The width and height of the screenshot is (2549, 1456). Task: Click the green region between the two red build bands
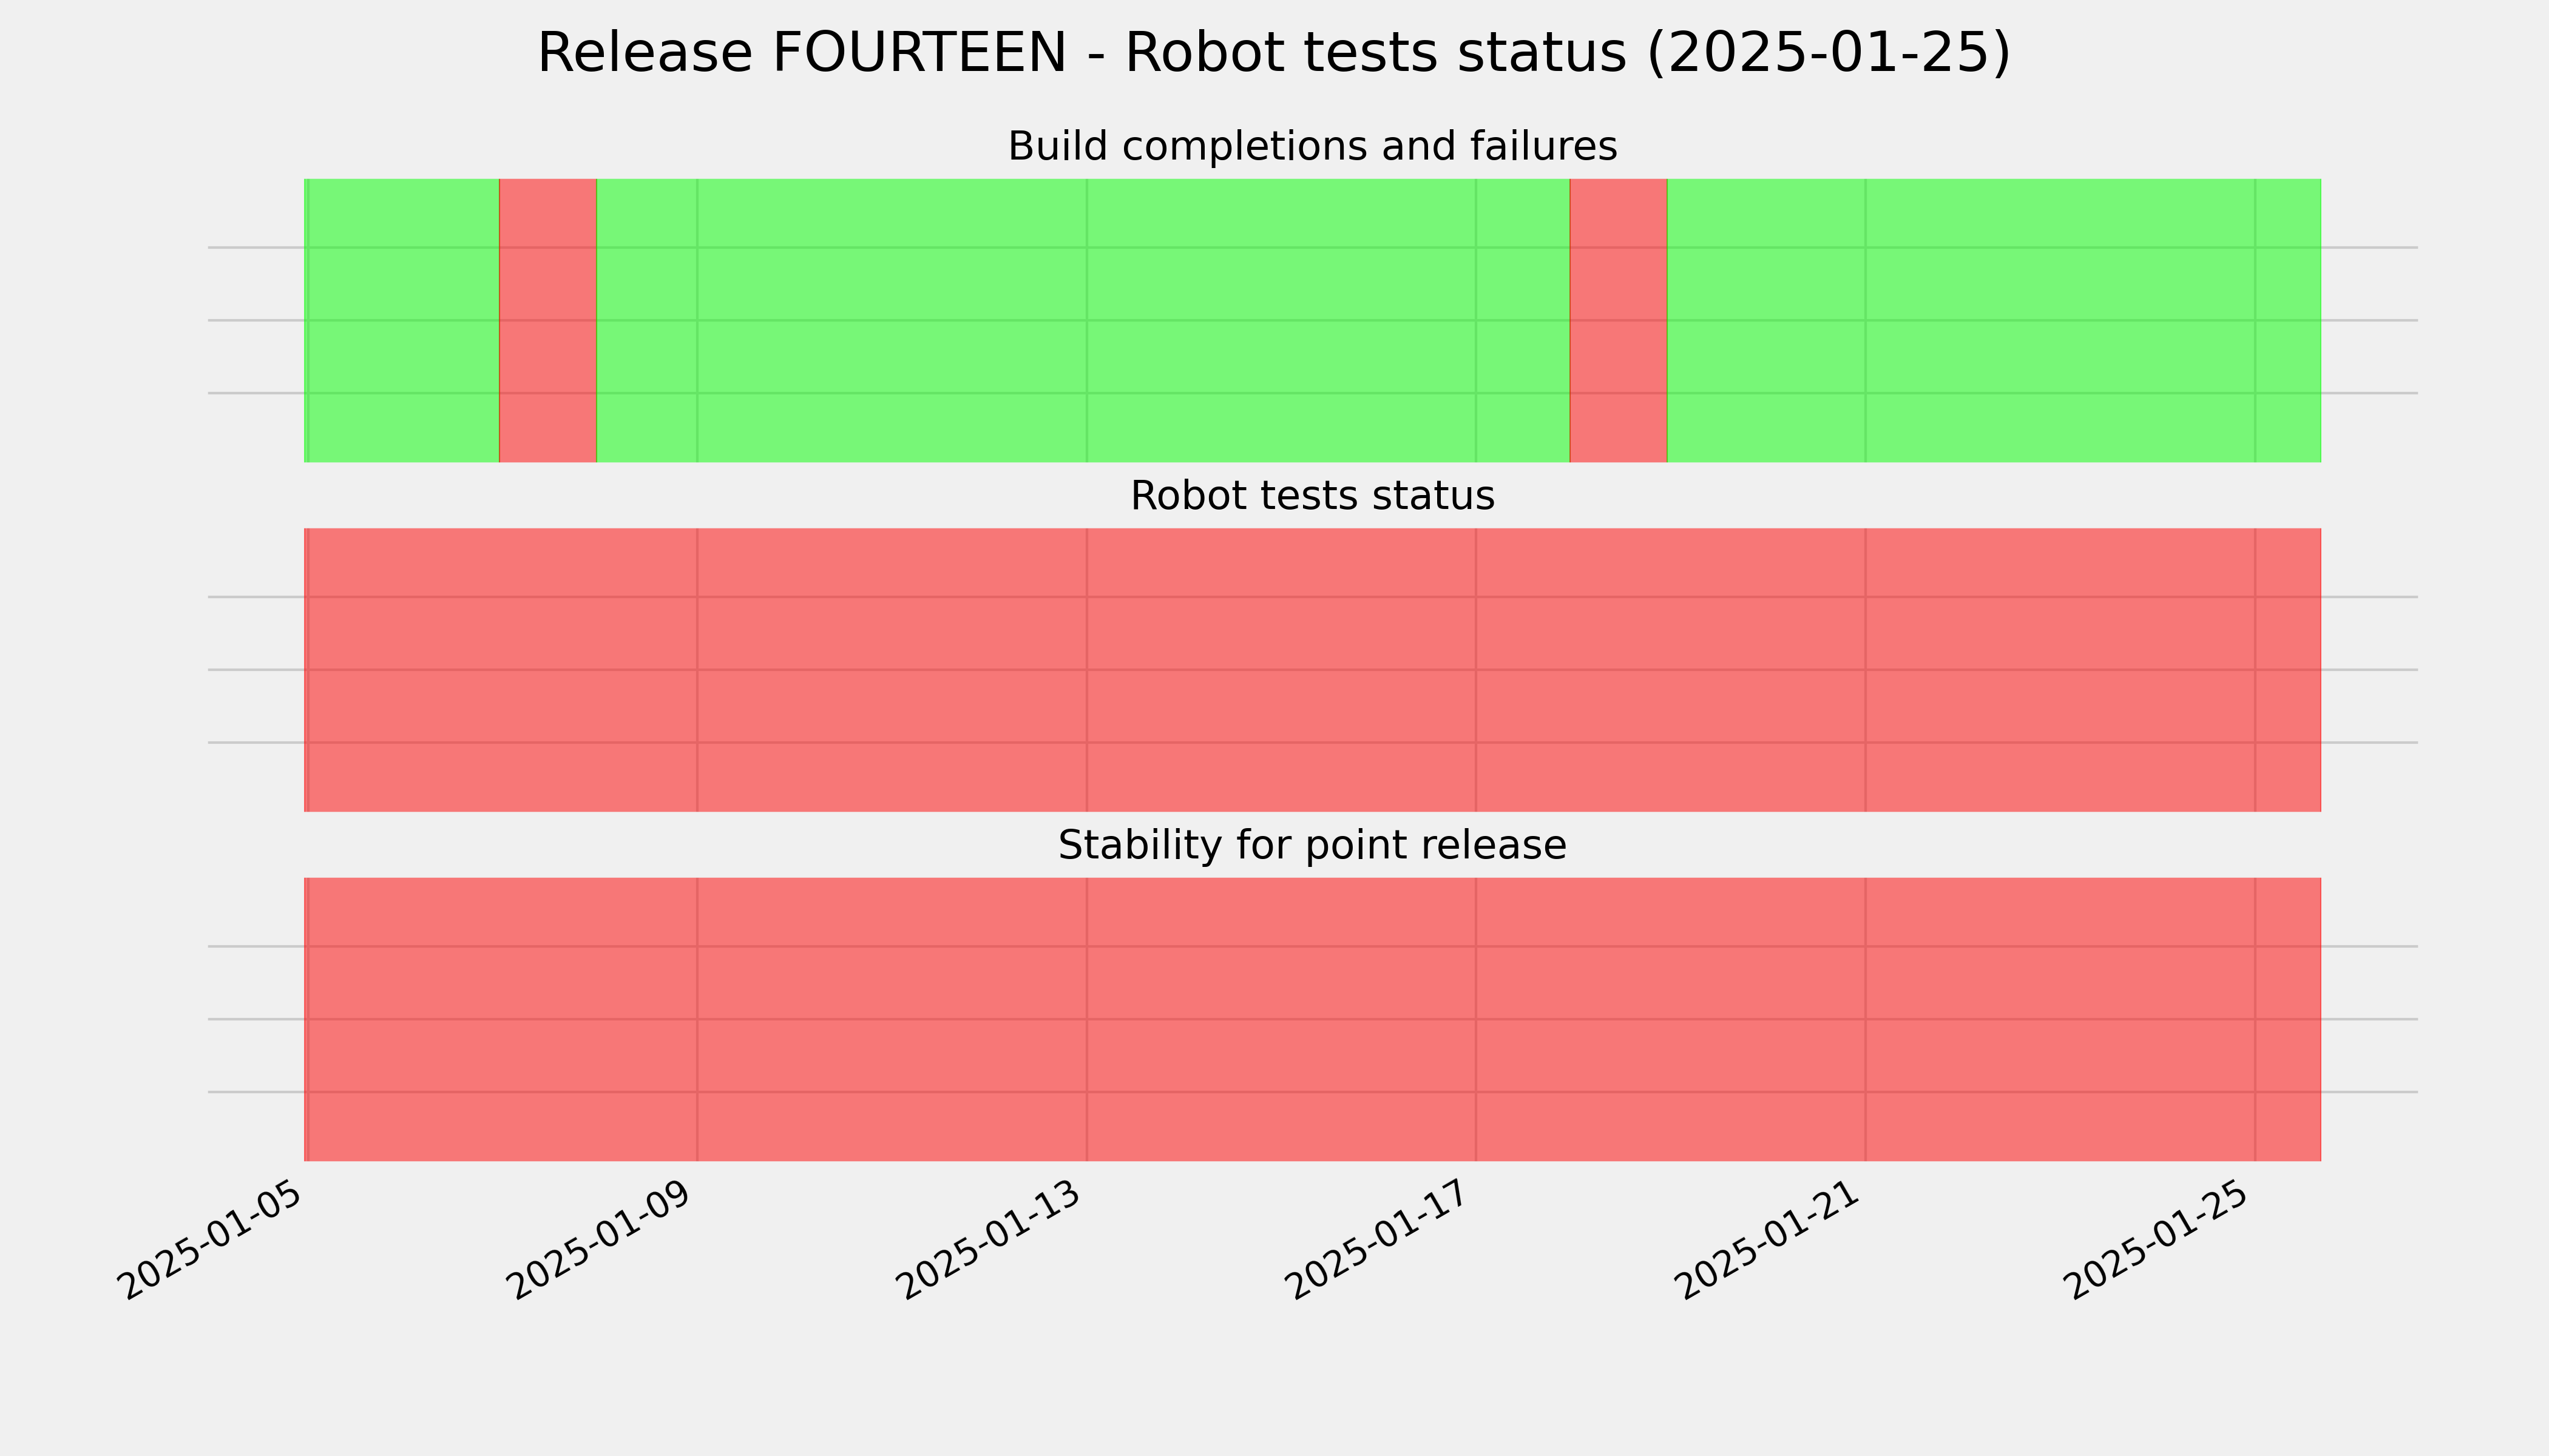pyautogui.click(x=1083, y=320)
